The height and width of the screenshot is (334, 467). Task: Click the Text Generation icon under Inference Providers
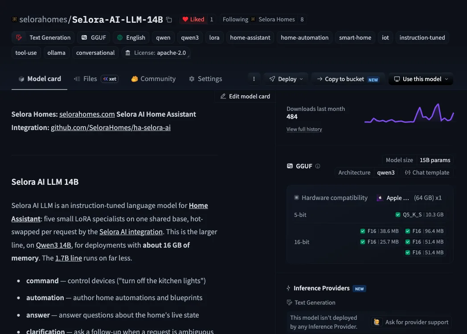(x=289, y=302)
